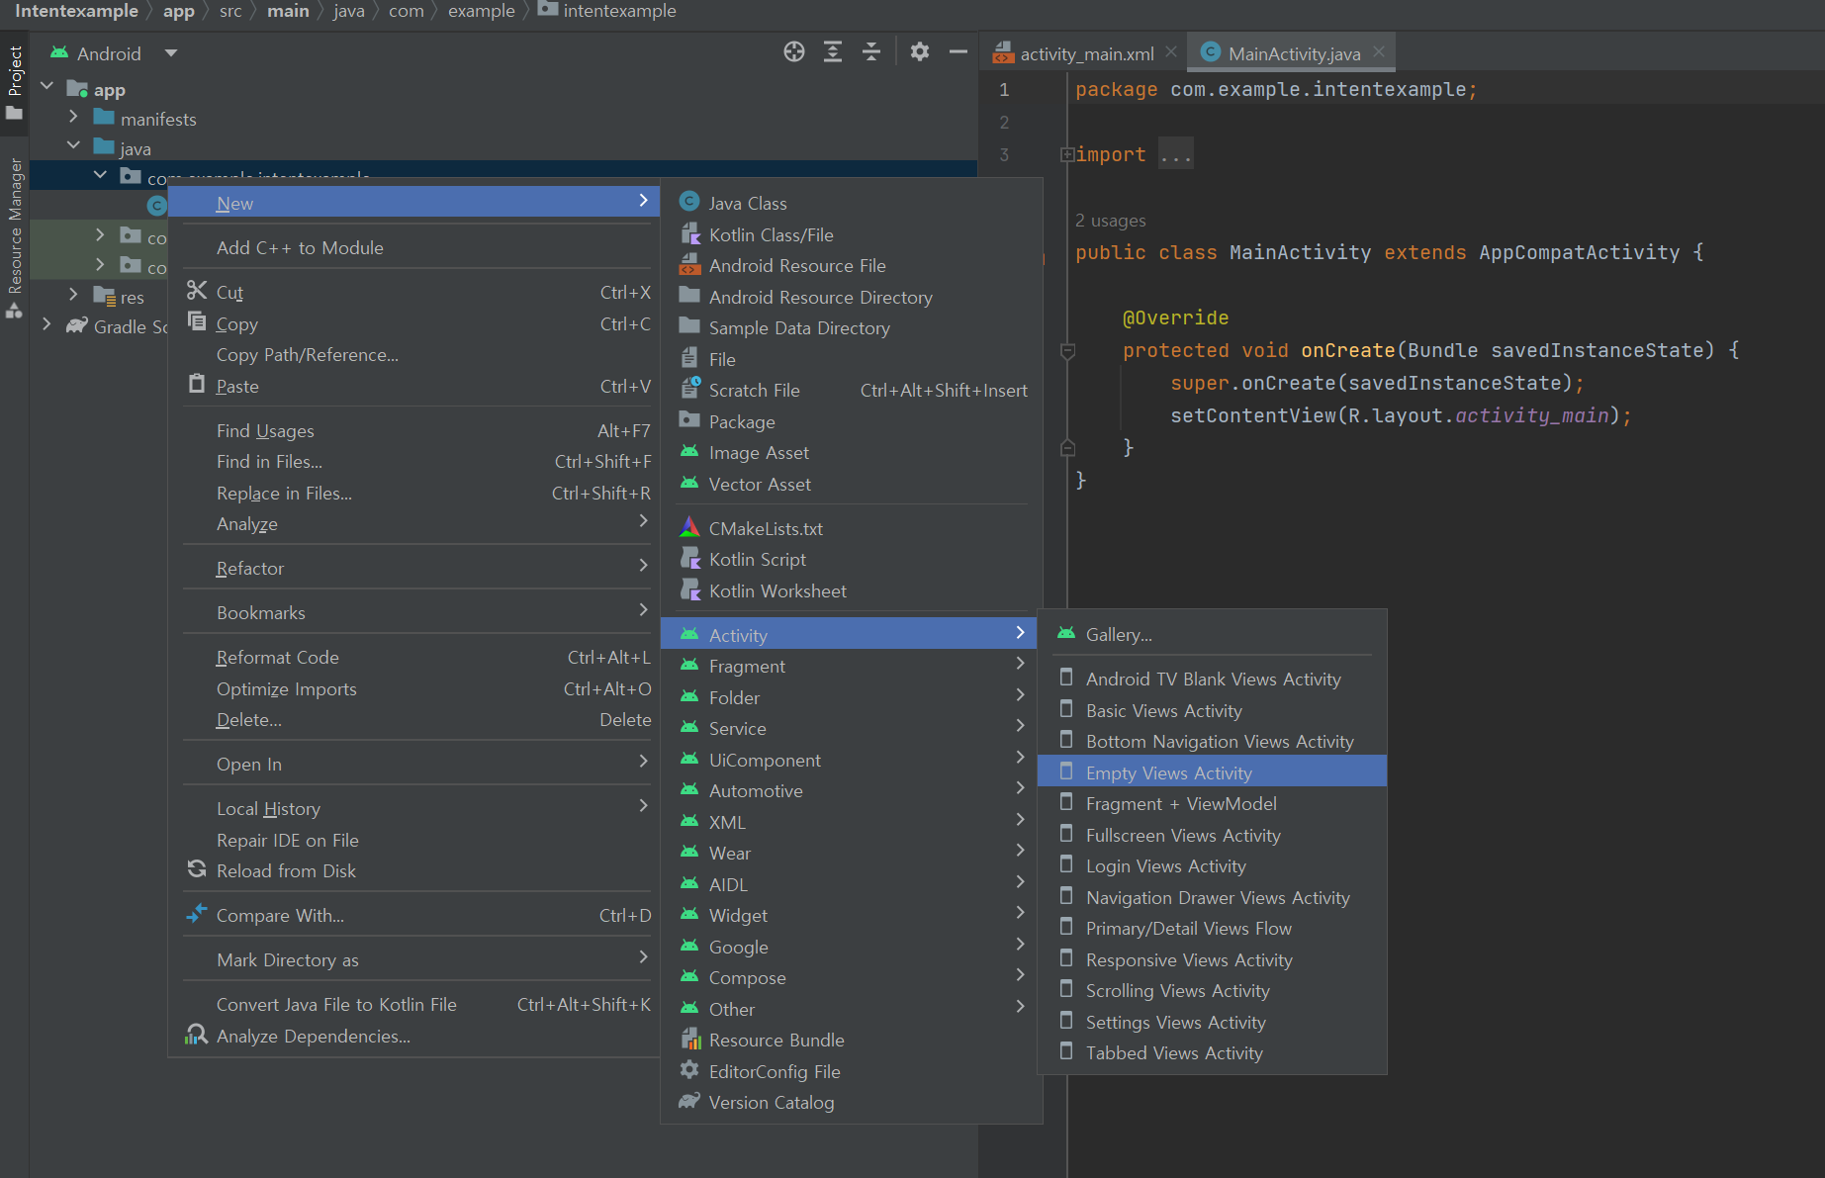
Task: Hide the Project panel with minus icon
Action: point(958,52)
